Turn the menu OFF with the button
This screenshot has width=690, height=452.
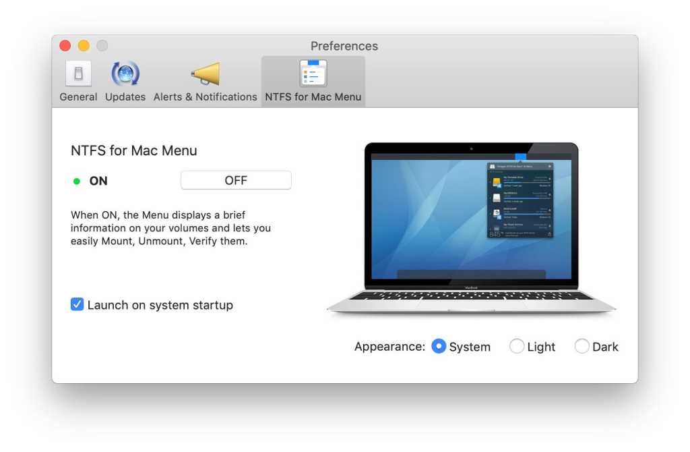pyautogui.click(x=236, y=180)
